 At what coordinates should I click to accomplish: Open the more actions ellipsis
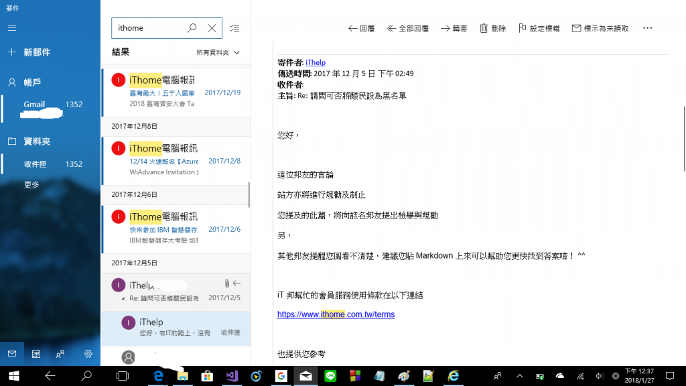coord(648,28)
